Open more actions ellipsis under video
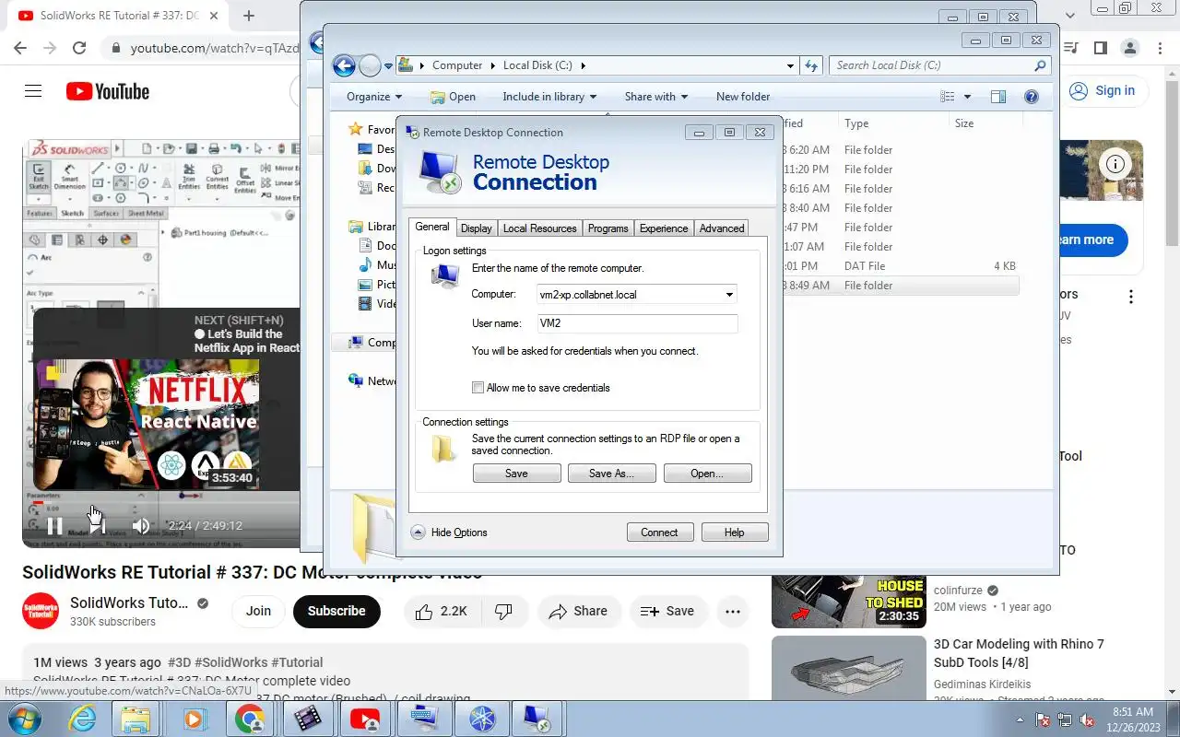This screenshot has height=737, width=1180. pyautogui.click(x=733, y=611)
